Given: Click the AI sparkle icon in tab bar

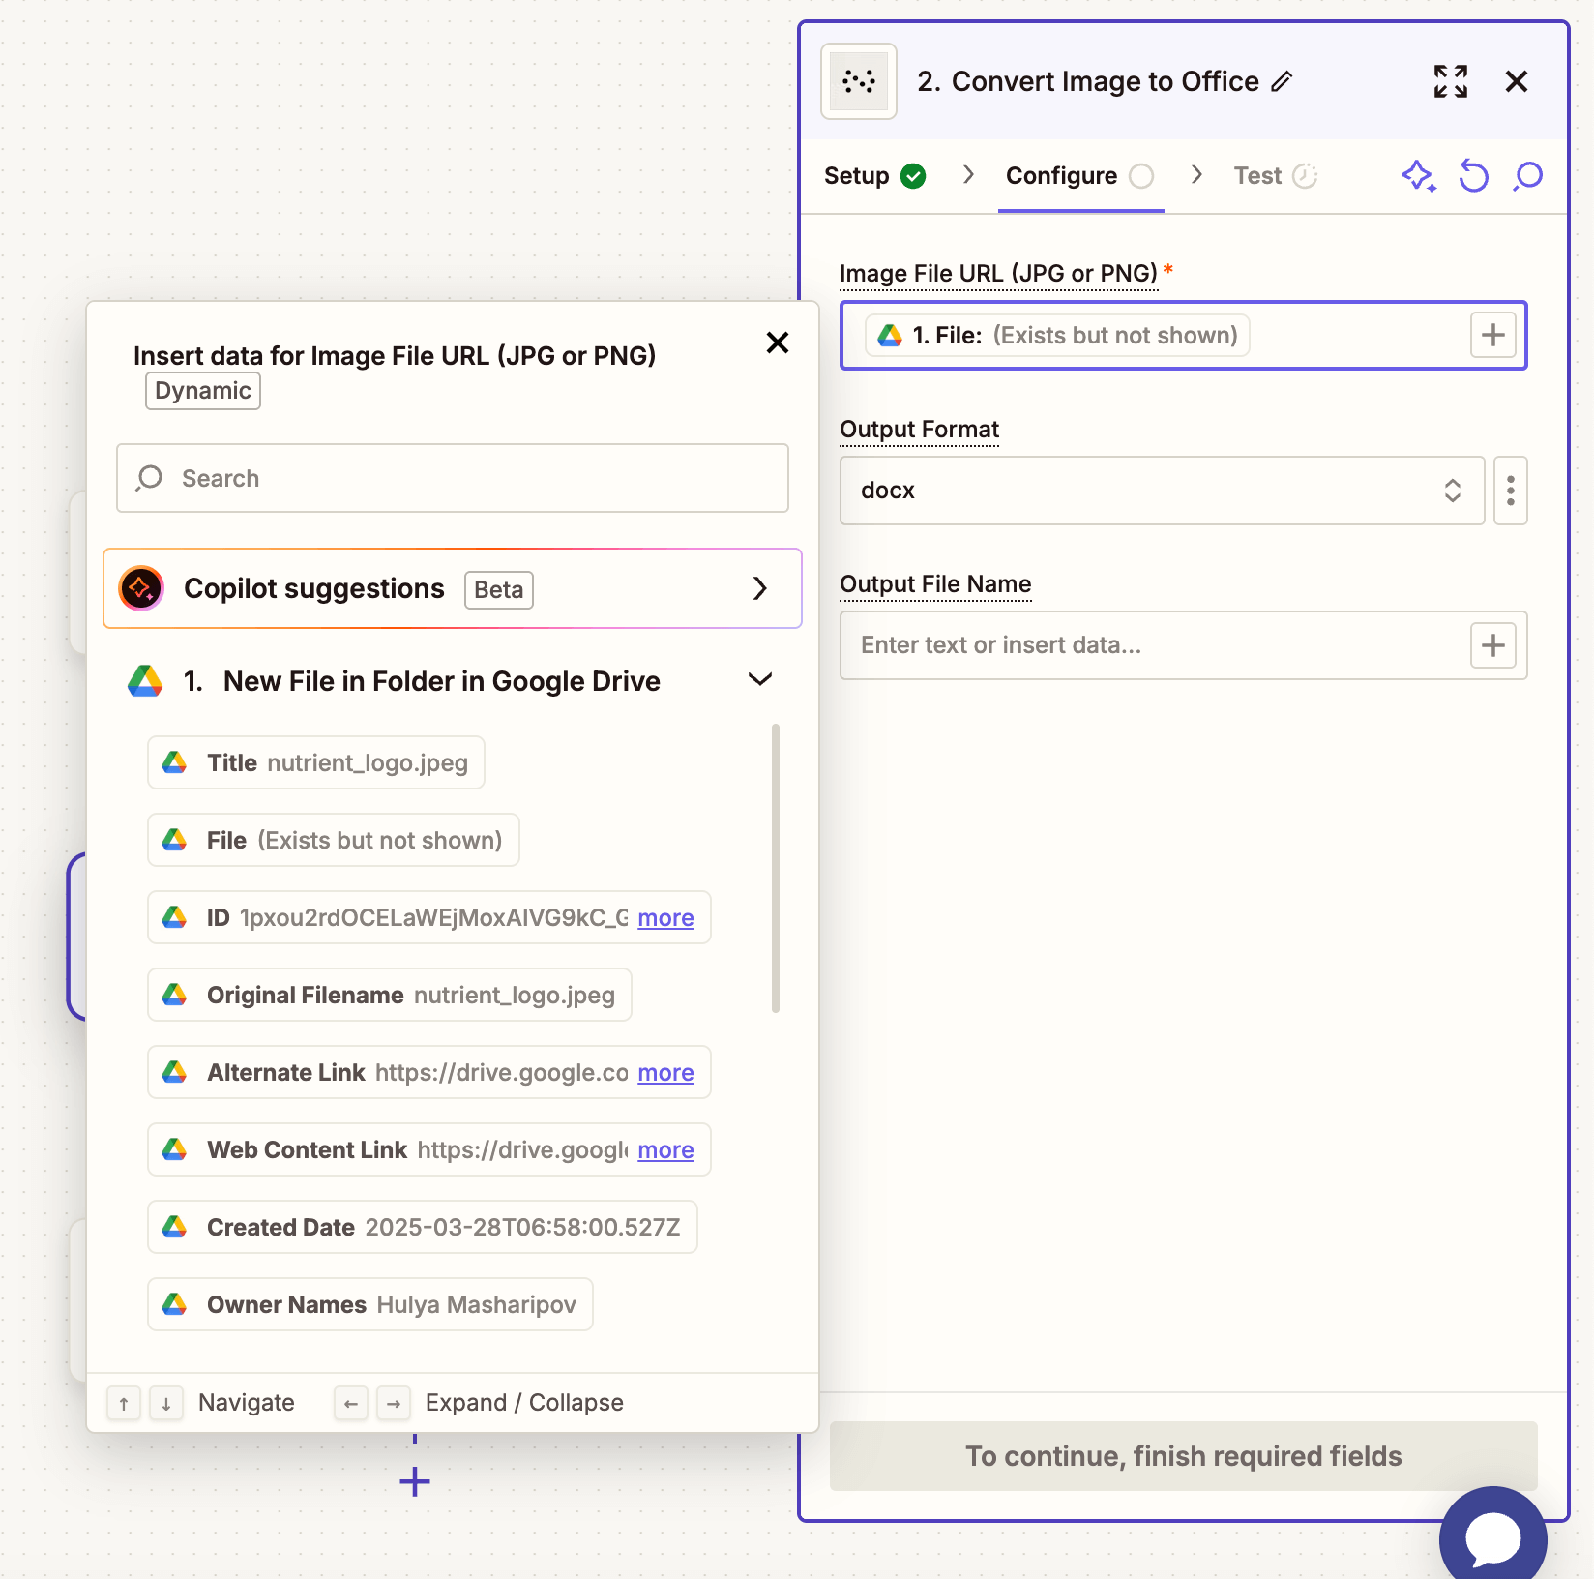Looking at the screenshot, I should (x=1418, y=176).
